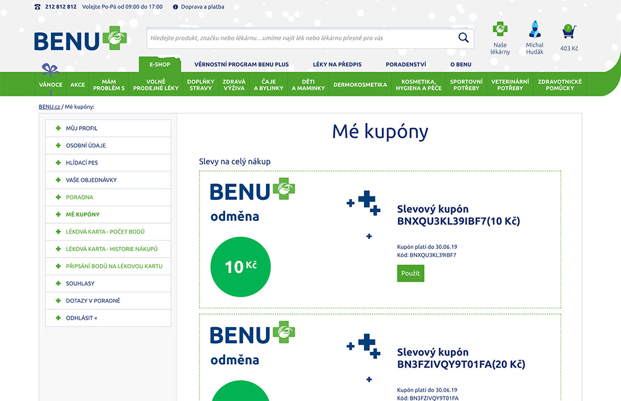Open Dermokosmetika category
Image resolution: width=621 pixels, height=401 pixels.
(x=360, y=84)
